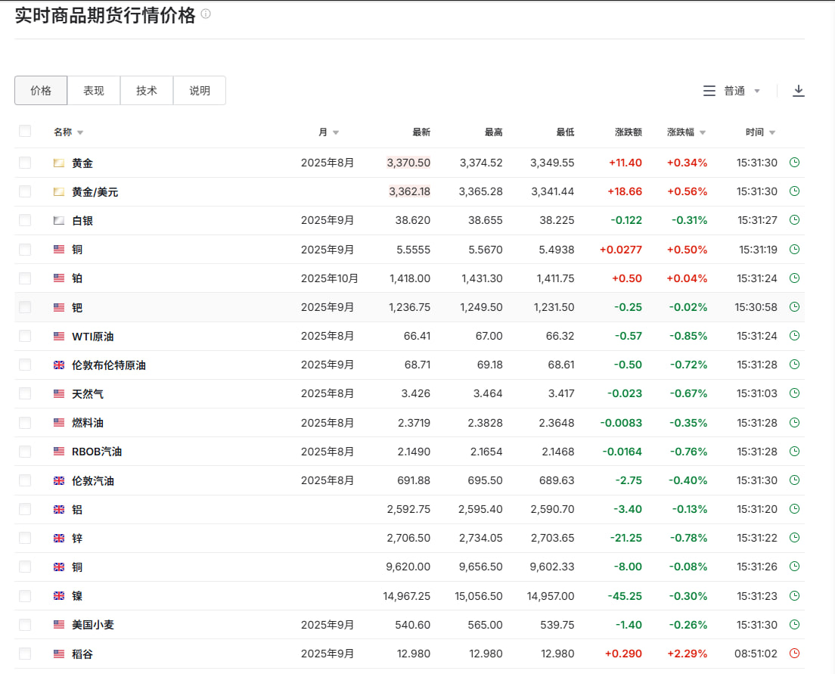This screenshot has width=835, height=674.
Task: Click the UK flag beside 镍
Action: 59,596
